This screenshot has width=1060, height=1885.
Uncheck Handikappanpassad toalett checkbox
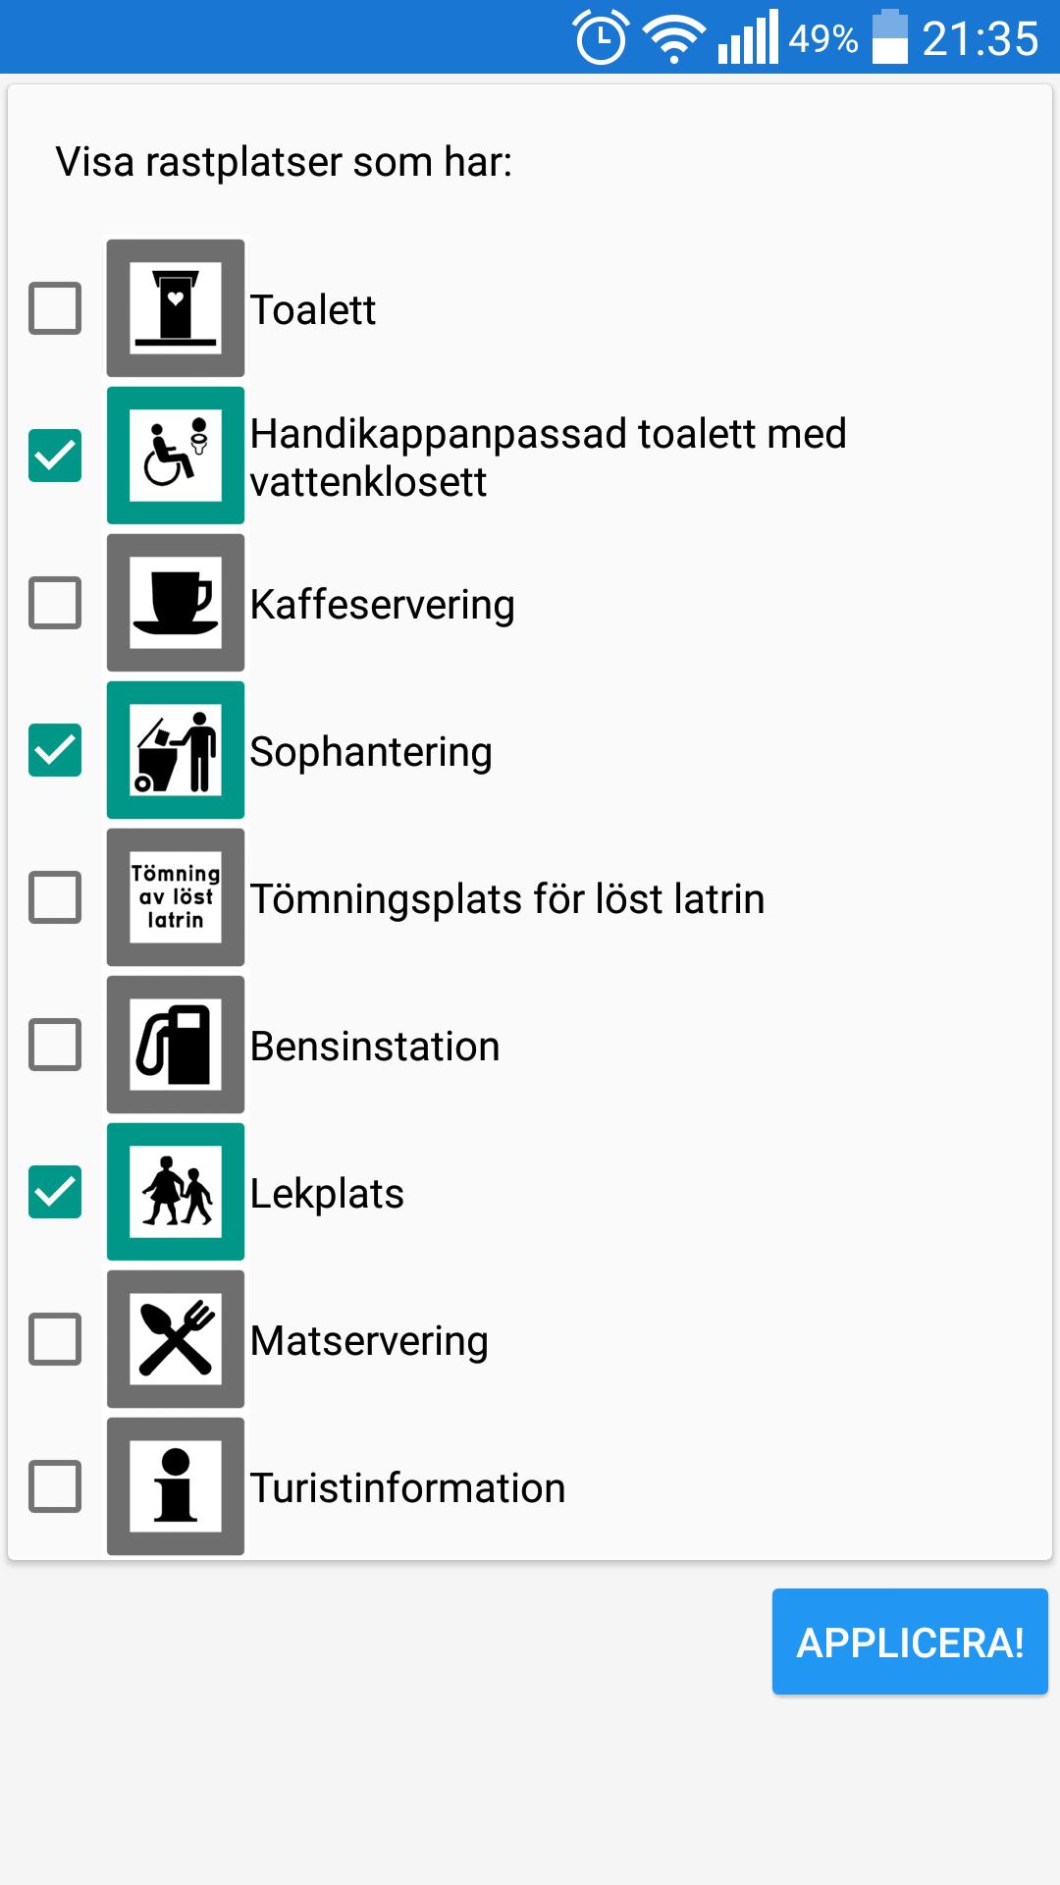click(x=55, y=456)
